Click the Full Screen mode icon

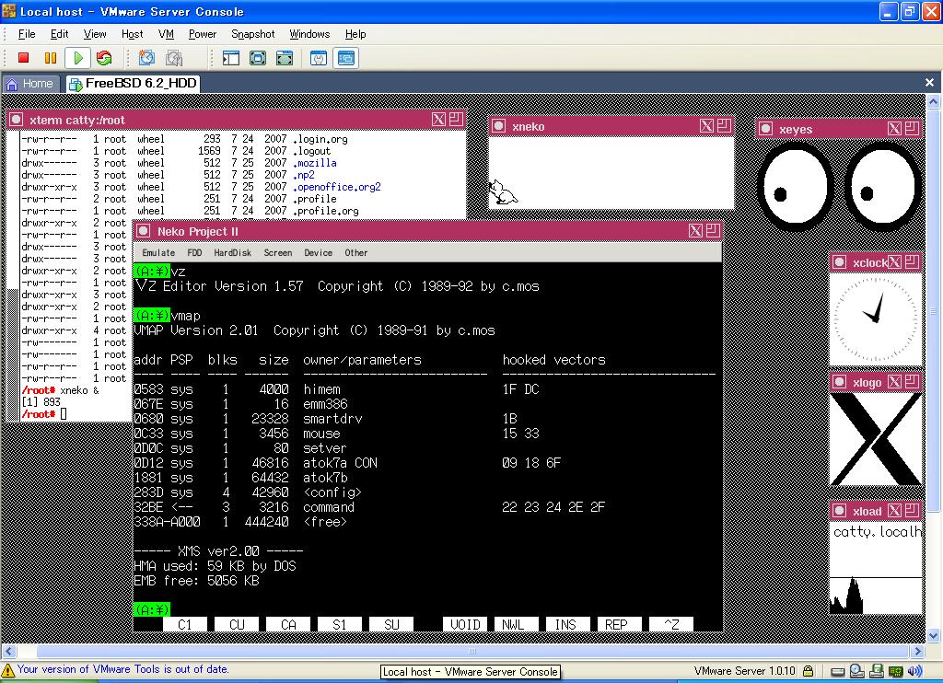point(285,58)
